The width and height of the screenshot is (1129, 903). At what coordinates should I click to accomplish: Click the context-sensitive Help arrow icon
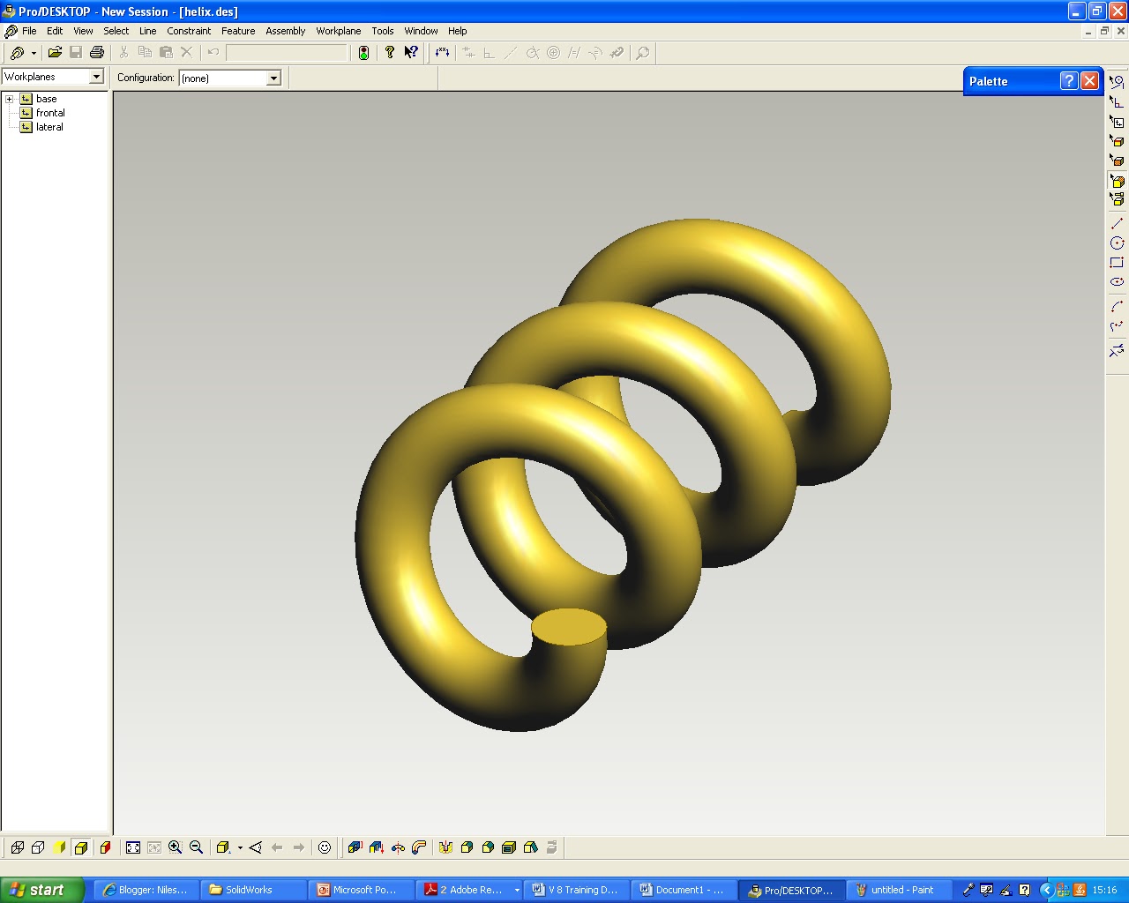[x=410, y=52]
